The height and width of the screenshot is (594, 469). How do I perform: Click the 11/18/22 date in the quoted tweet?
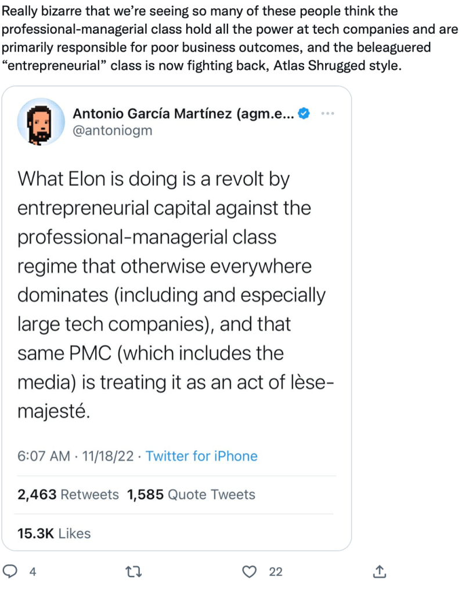108,456
